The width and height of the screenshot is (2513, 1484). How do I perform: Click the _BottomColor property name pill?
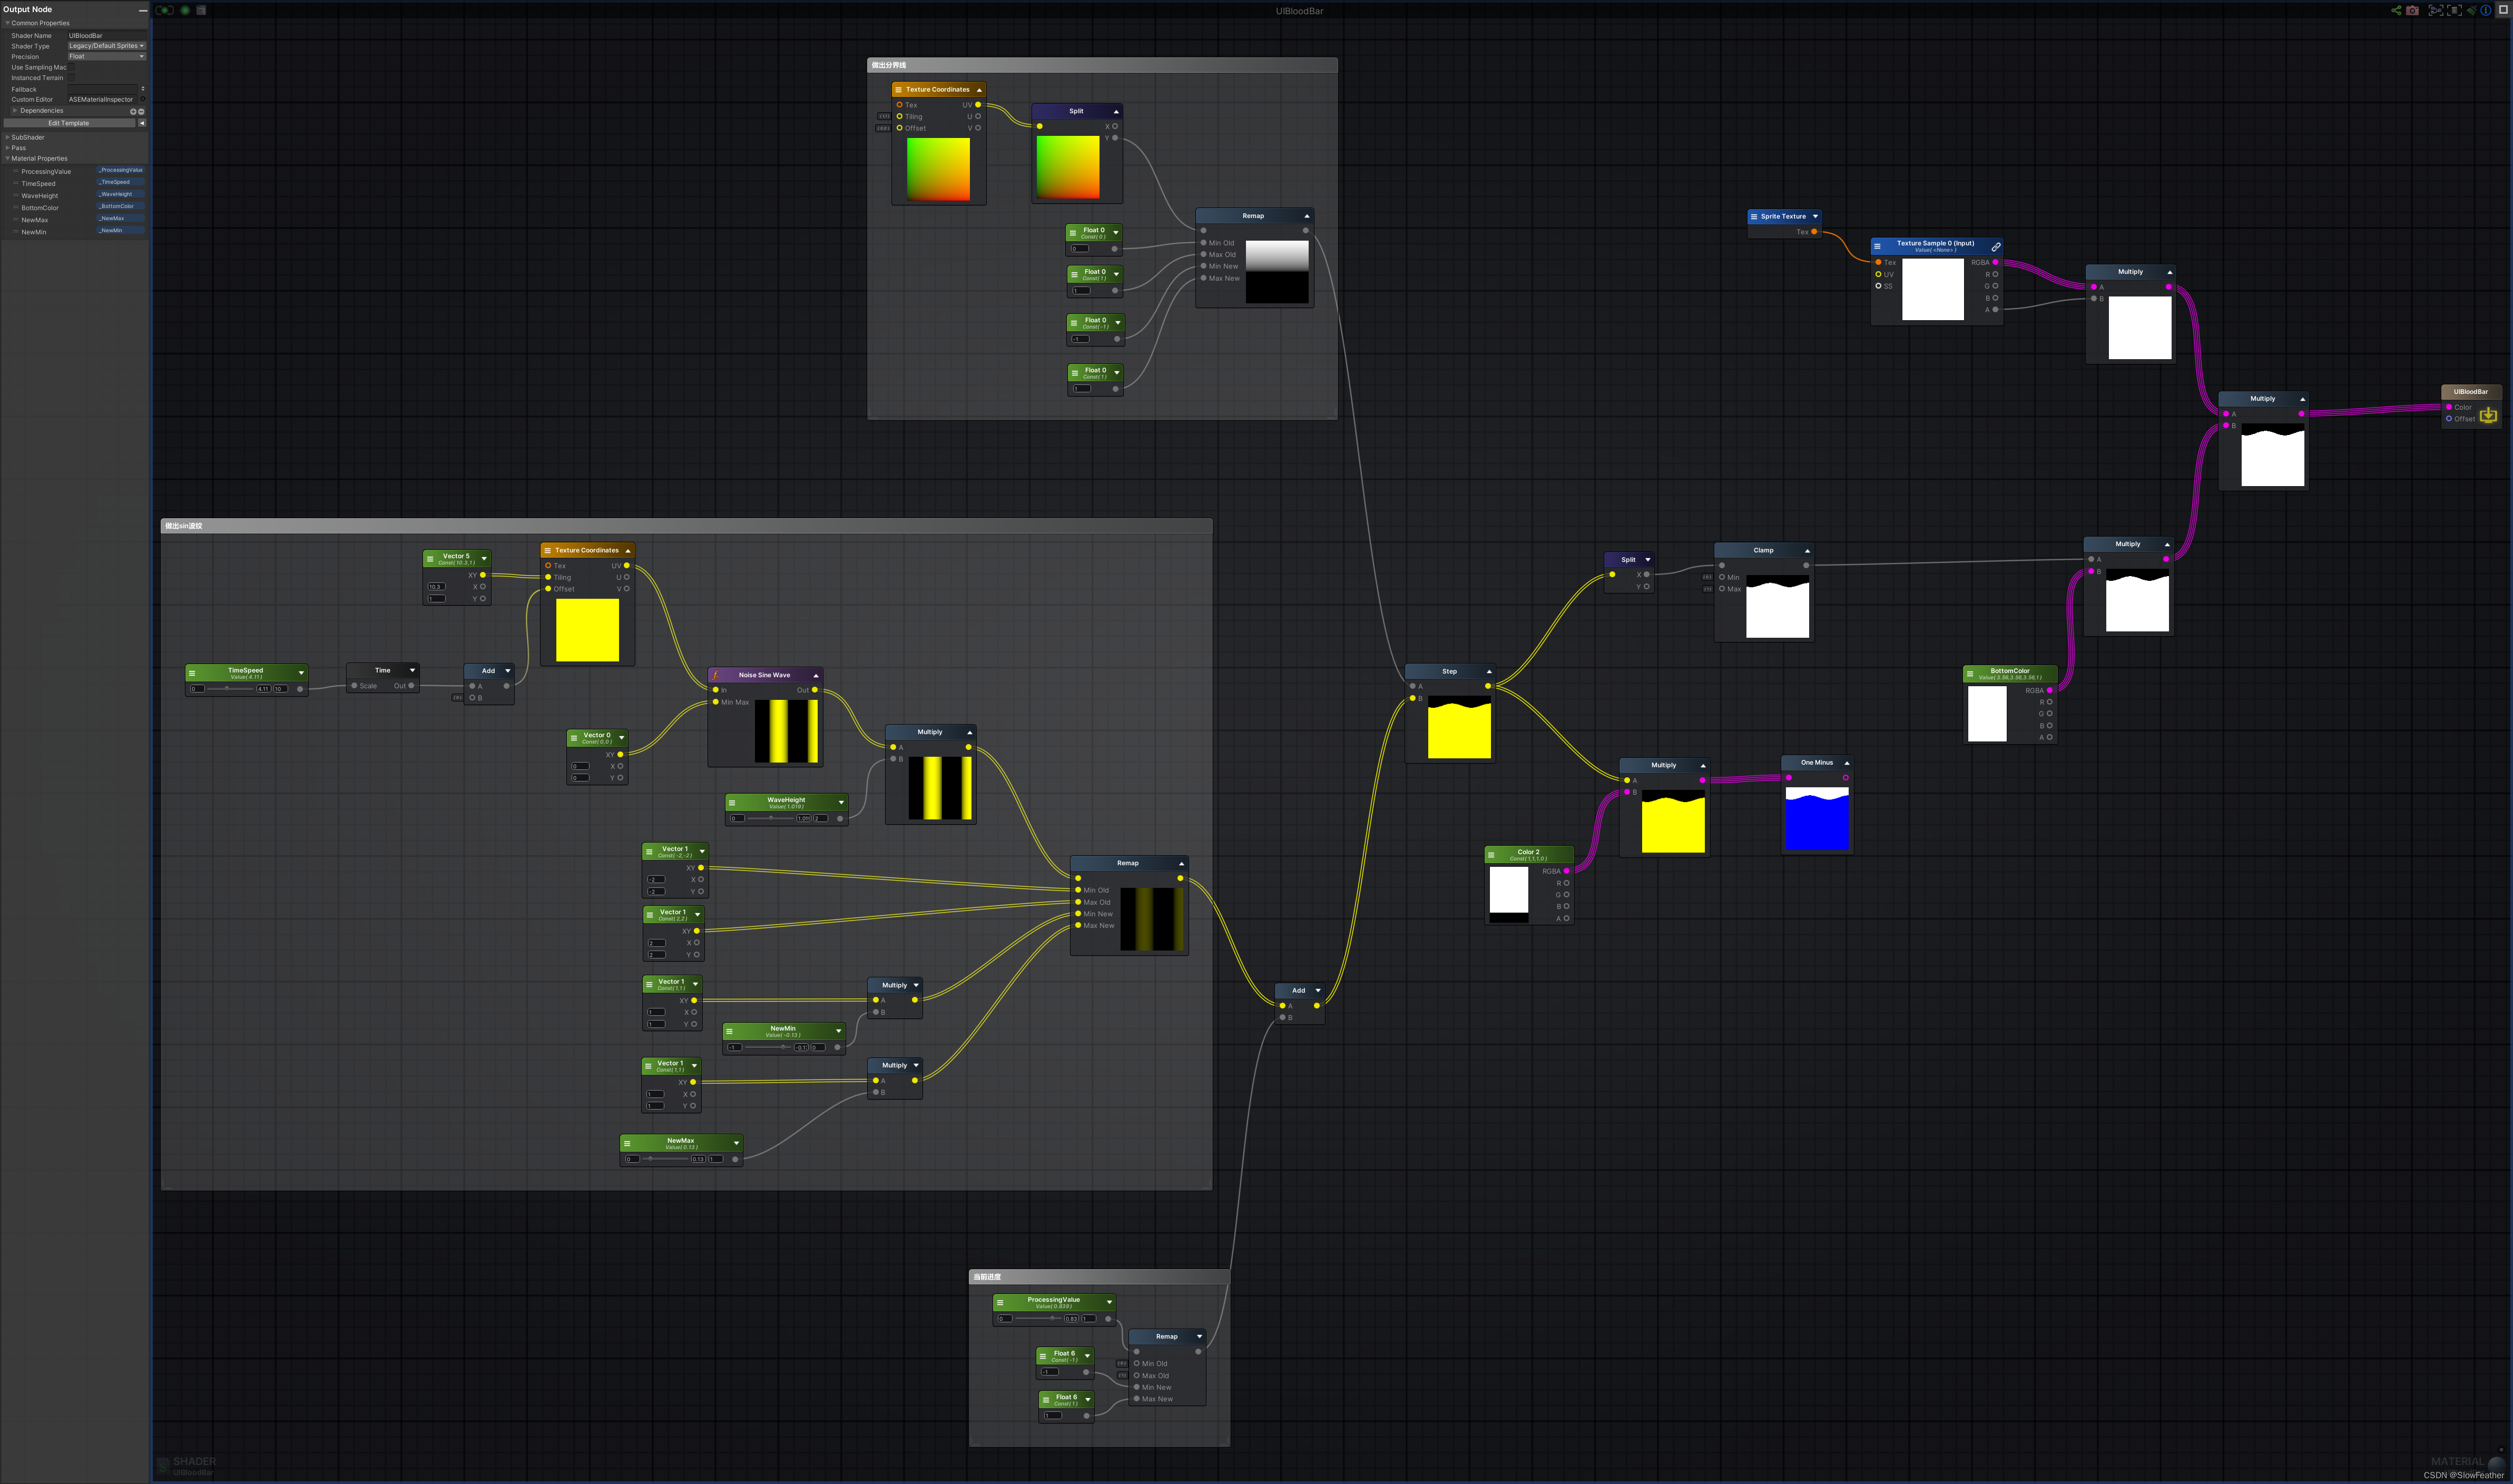point(119,207)
